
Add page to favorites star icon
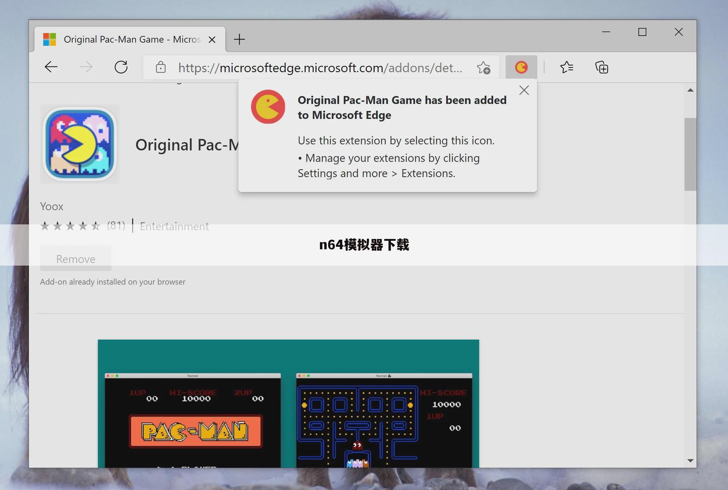[483, 67]
